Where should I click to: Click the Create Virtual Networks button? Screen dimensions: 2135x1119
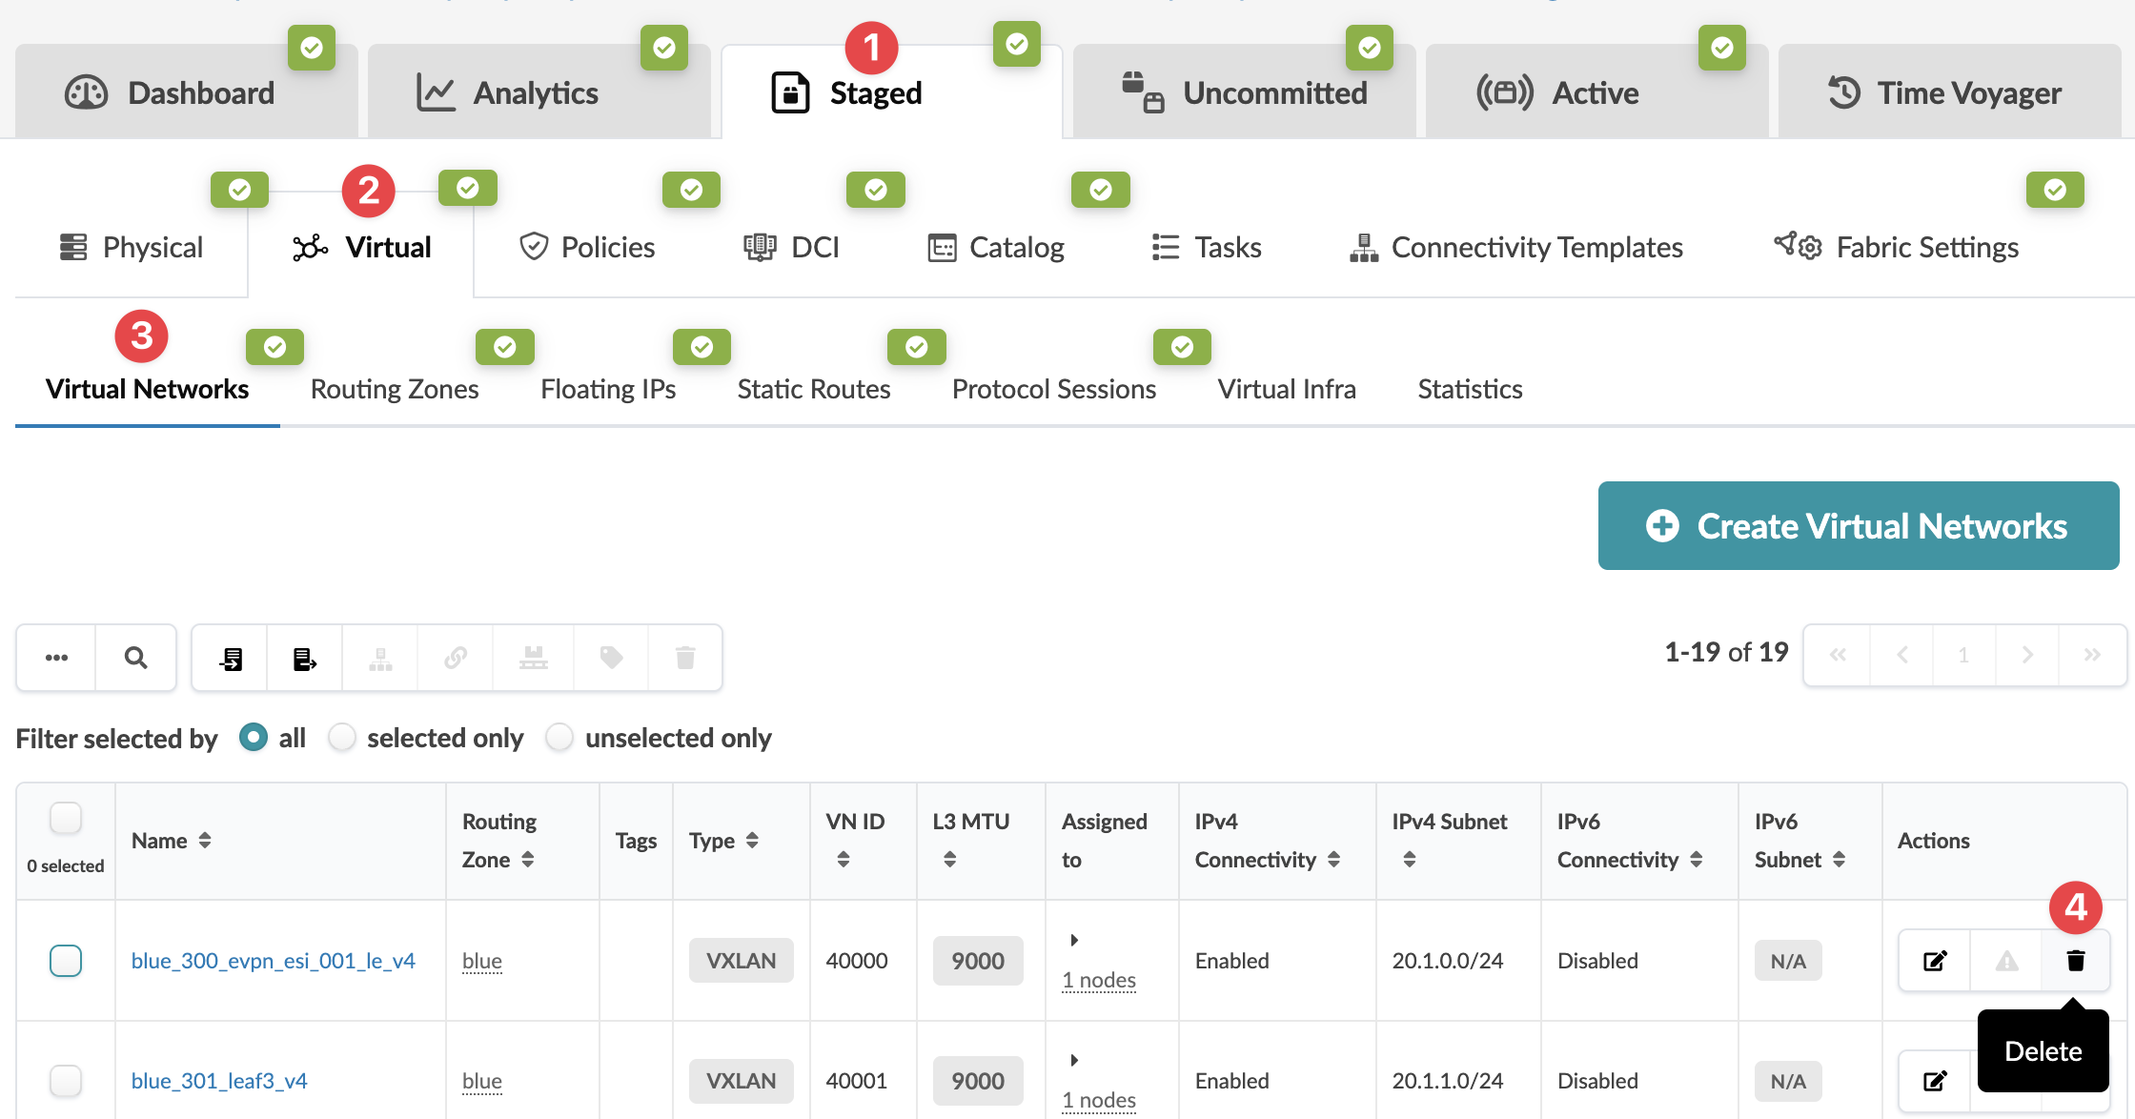[x=1857, y=525]
